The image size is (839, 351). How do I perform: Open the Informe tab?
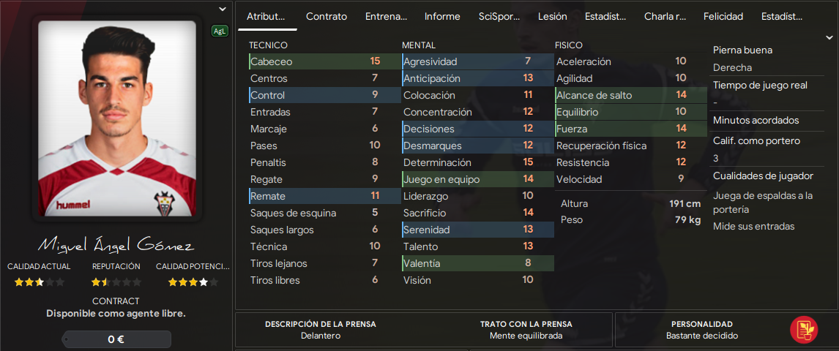click(x=442, y=17)
